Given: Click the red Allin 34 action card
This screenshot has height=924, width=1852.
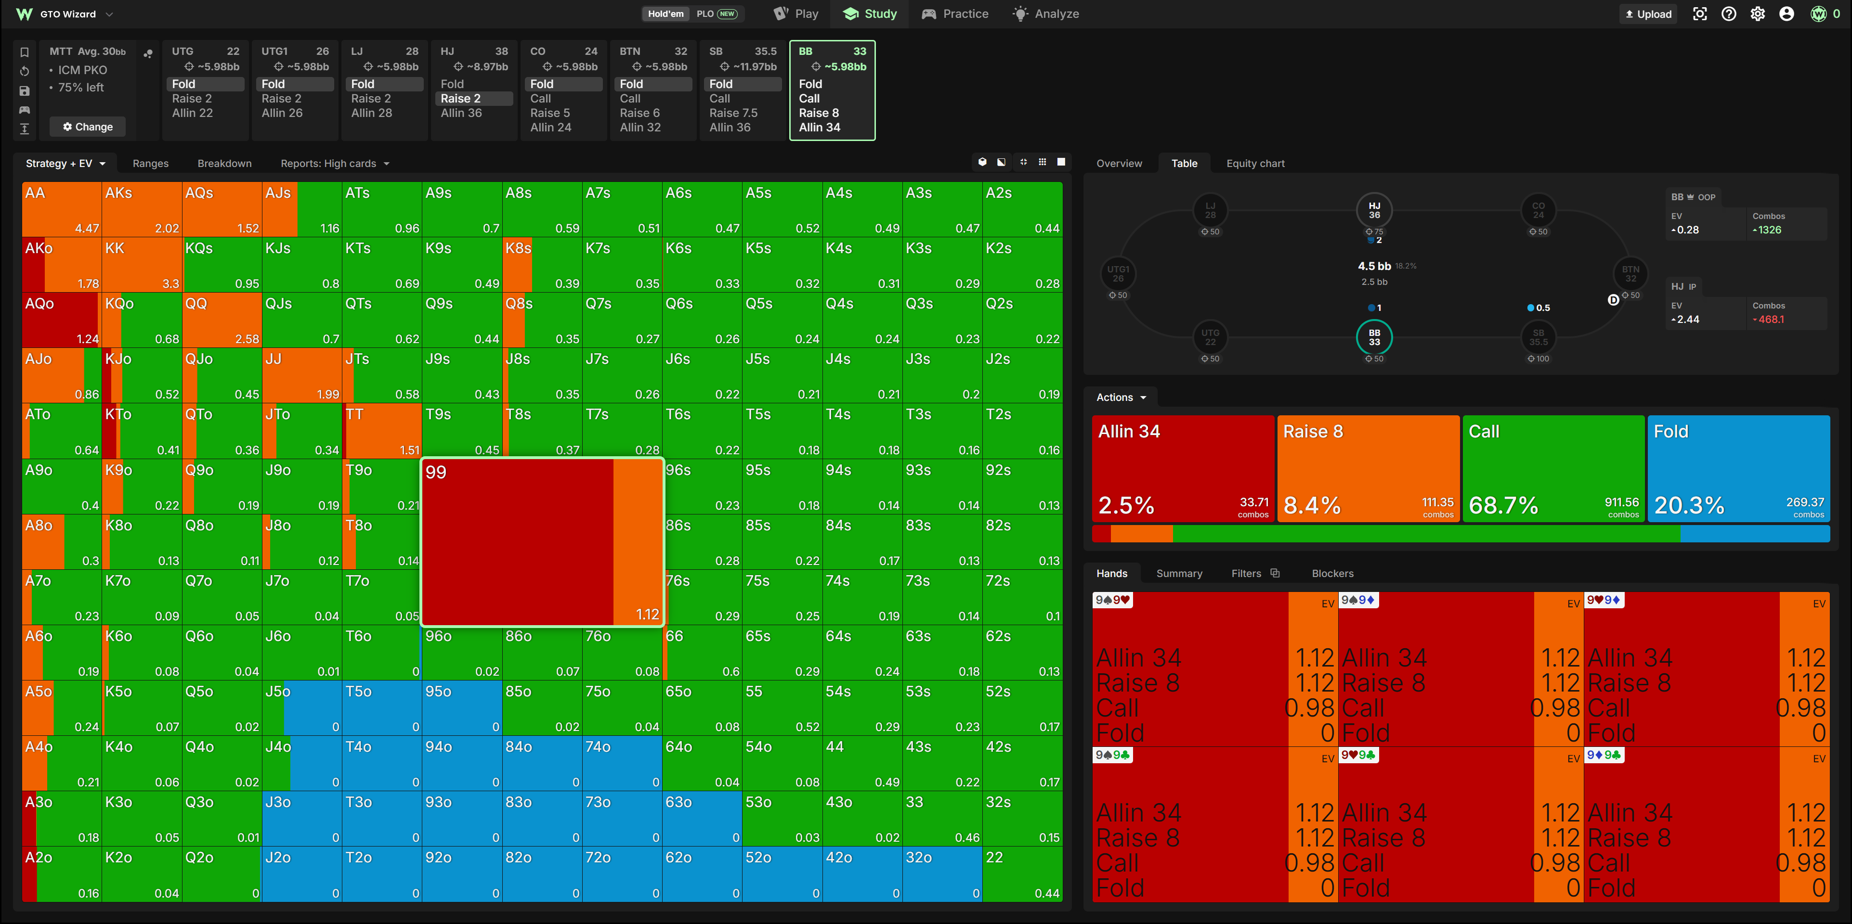Looking at the screenshot, I should (x=1183, y=468).
